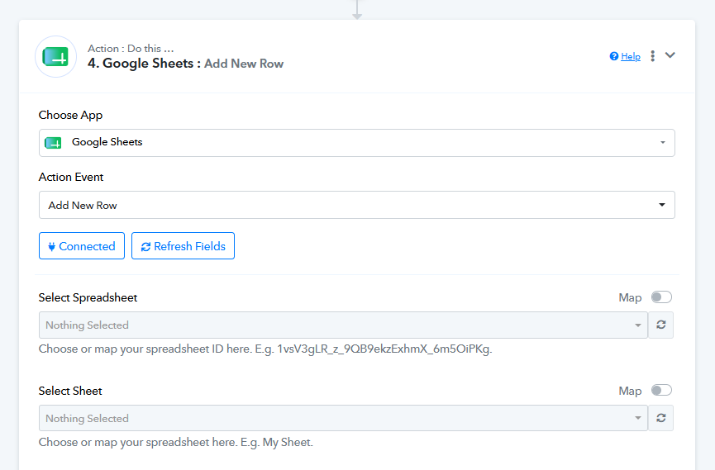Open the Select Spreadsheet dropdown

(343, 325)
